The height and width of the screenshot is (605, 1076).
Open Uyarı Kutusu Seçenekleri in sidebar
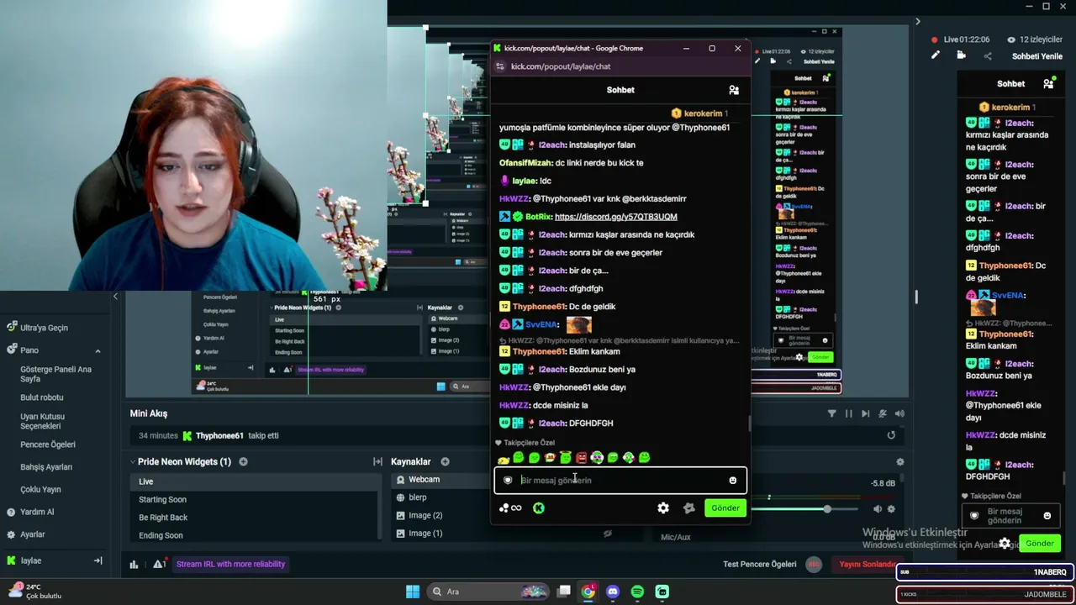point(43,421)
